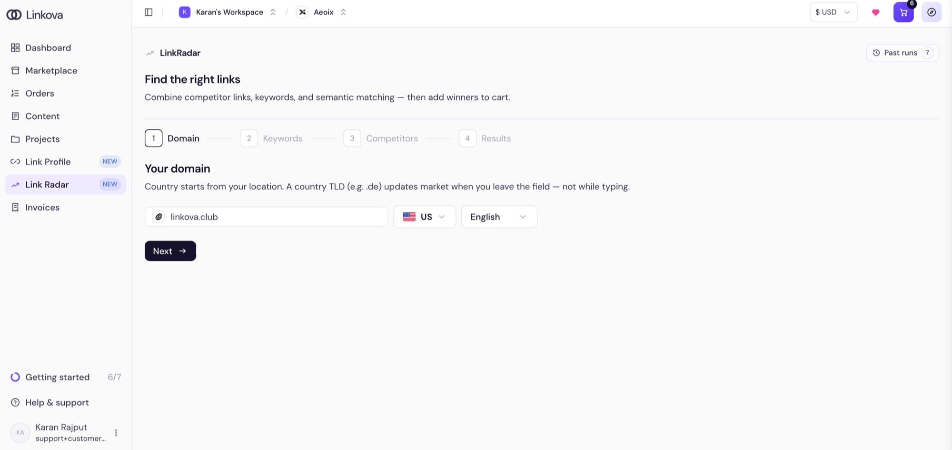Viewport: 952px width, 450px height.
Task: Click the 6/7 progress count
Action: click(x=114, y=377)
